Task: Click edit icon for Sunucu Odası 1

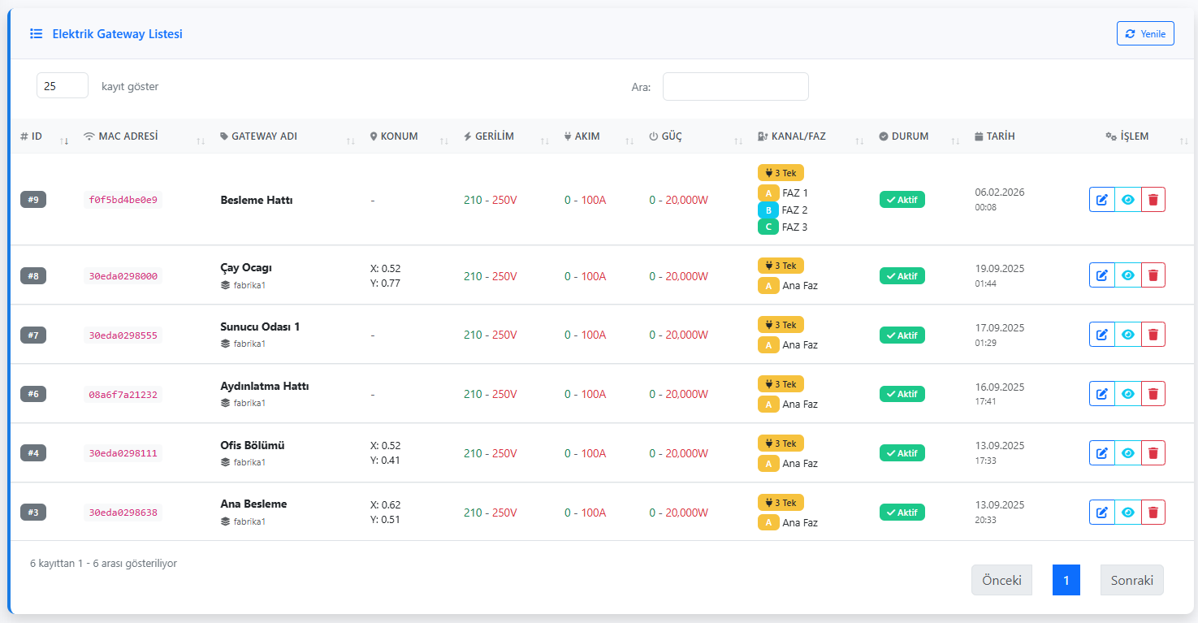Action: [x=1102, y=335]
